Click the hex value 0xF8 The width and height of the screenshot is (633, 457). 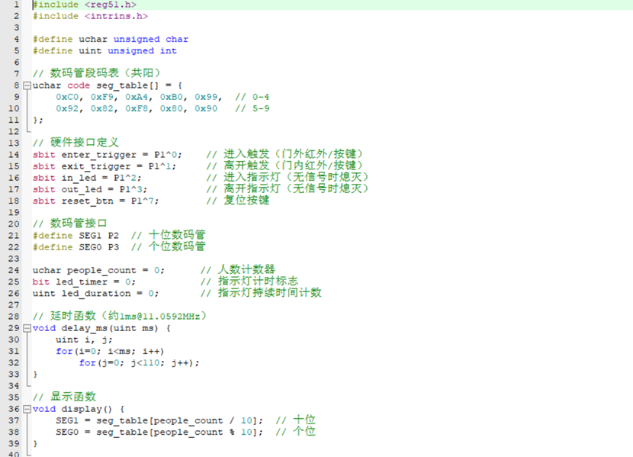point(137,108)
